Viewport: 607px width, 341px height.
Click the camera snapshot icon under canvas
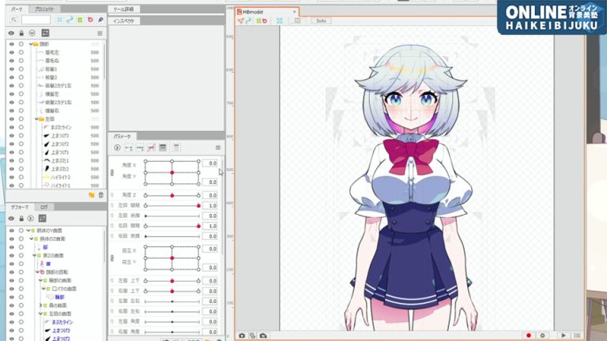point(242,335)
